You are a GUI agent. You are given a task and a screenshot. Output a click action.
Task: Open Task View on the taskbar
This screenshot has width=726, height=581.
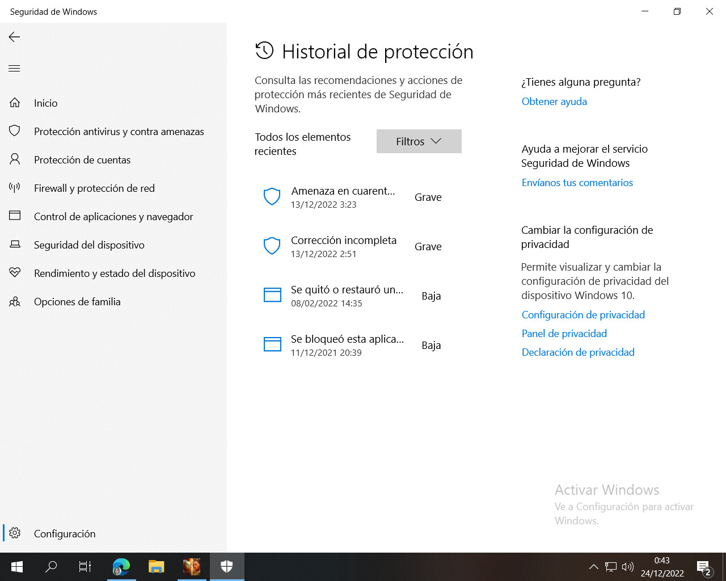(85, 567)
